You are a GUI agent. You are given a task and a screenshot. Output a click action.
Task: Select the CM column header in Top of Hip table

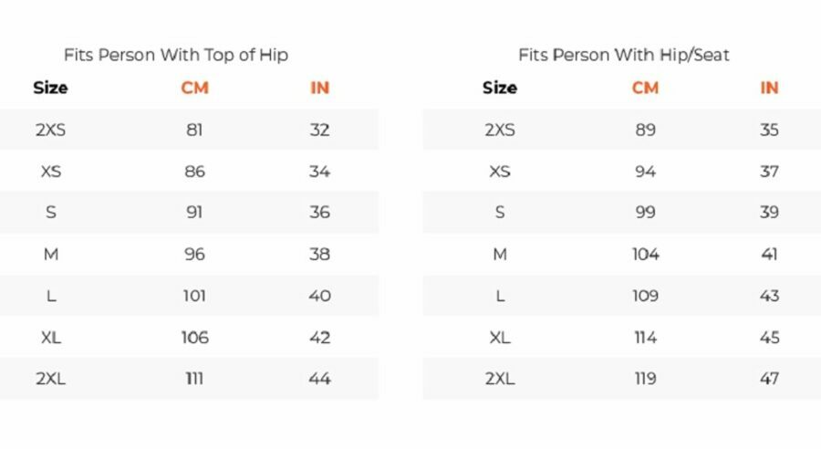click(x=195, y=88)
